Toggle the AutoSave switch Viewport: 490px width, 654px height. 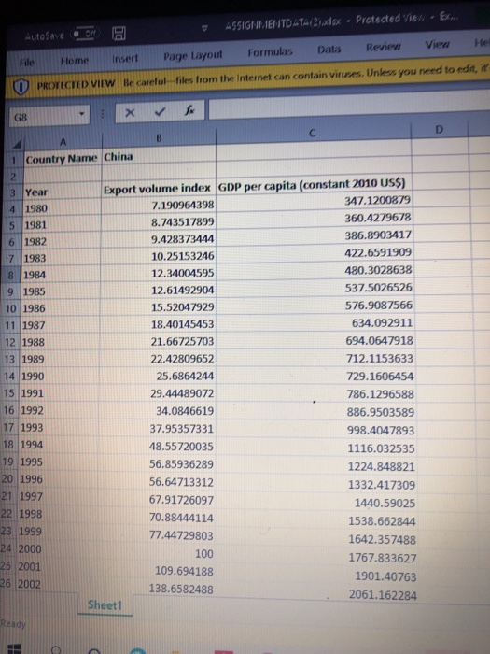[x=86, y=34]
